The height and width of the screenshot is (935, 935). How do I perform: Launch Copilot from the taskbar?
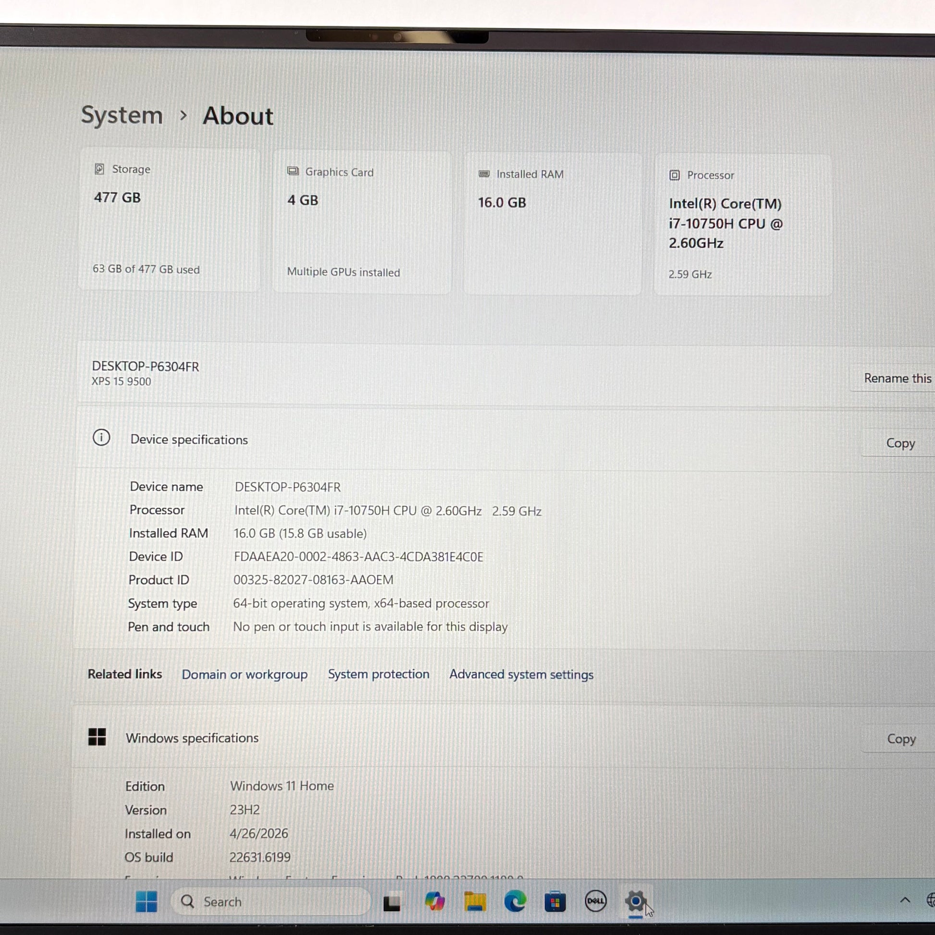pyautogui.click(x=434, y=901)
